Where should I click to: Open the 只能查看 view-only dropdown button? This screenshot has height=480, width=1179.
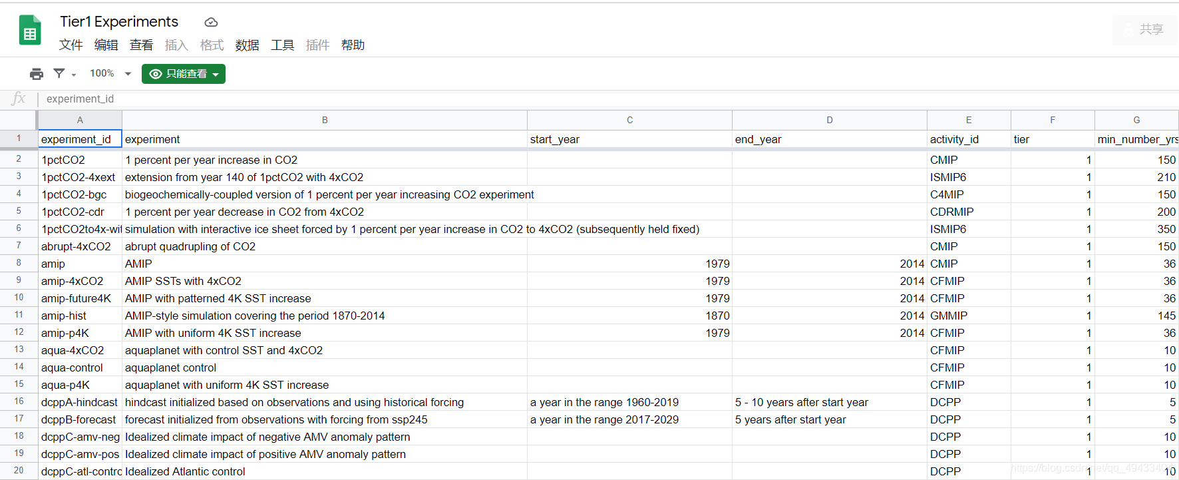184,74
